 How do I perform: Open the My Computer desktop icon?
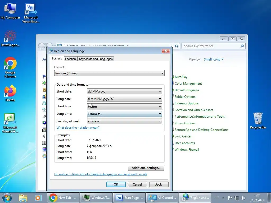pyautogui.click(x=10, y=11)
